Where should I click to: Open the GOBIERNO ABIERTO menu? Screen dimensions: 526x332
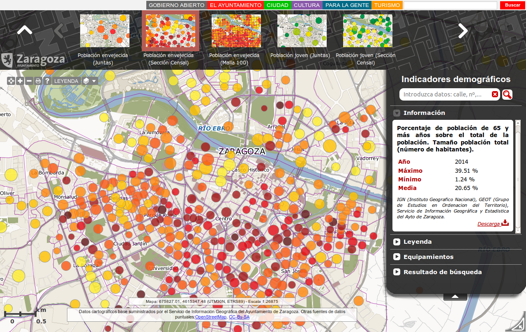coord(176,5)
